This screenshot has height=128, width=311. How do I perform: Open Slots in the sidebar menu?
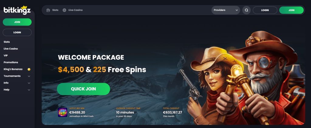[7, 42]
